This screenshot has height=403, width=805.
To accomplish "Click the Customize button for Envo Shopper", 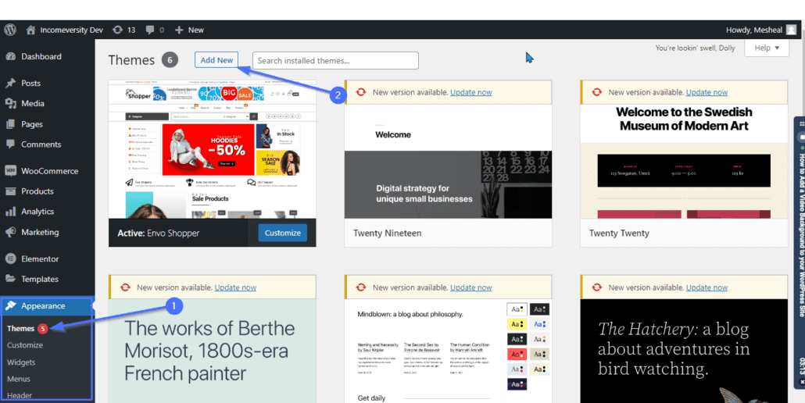I will click(283, 233).
